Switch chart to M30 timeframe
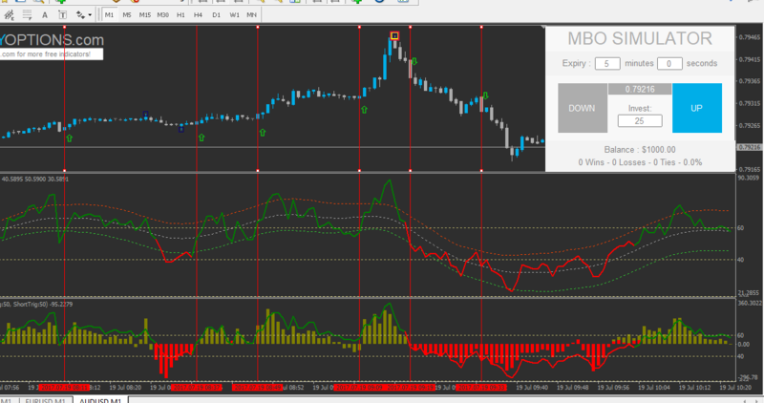This screenshot has width=764, height=403. click(x=162, y=15)
